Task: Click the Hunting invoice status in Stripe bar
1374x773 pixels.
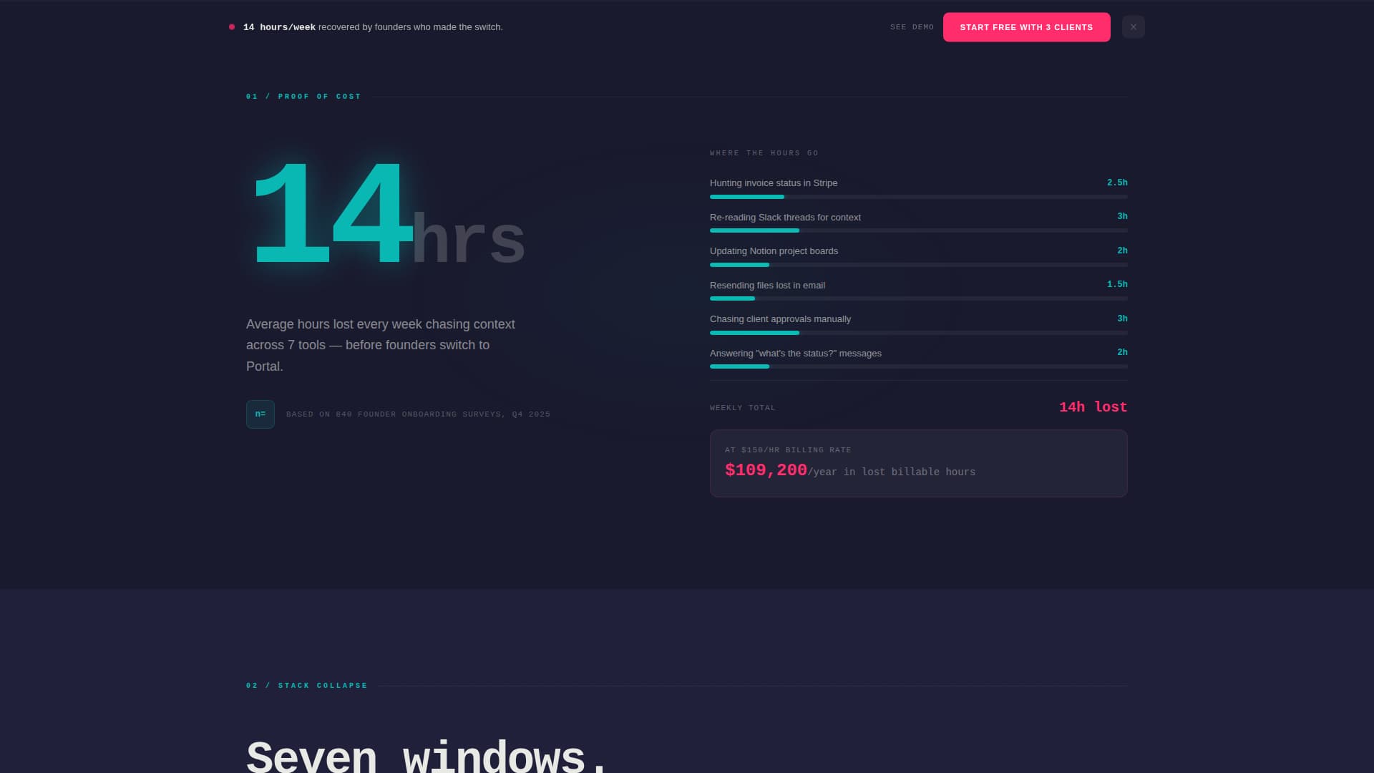Action: click(919, 197)
